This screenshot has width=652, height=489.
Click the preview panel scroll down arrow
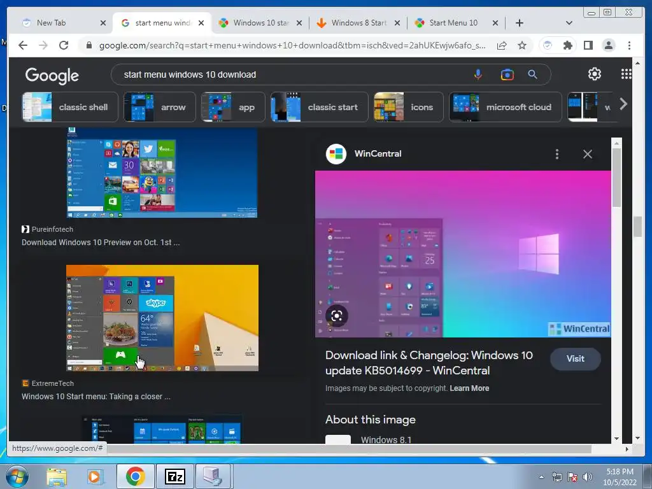click(616, 438)
